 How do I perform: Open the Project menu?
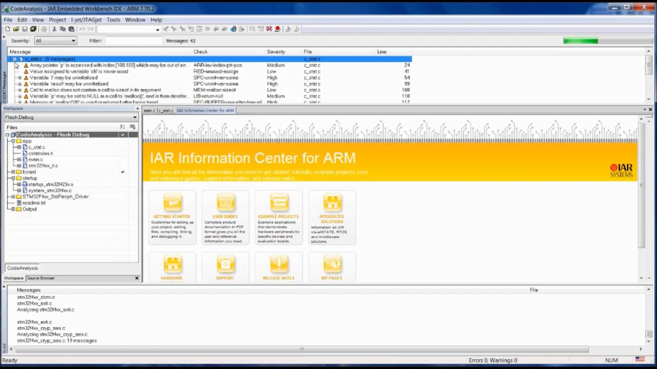(x=57, y=19)
